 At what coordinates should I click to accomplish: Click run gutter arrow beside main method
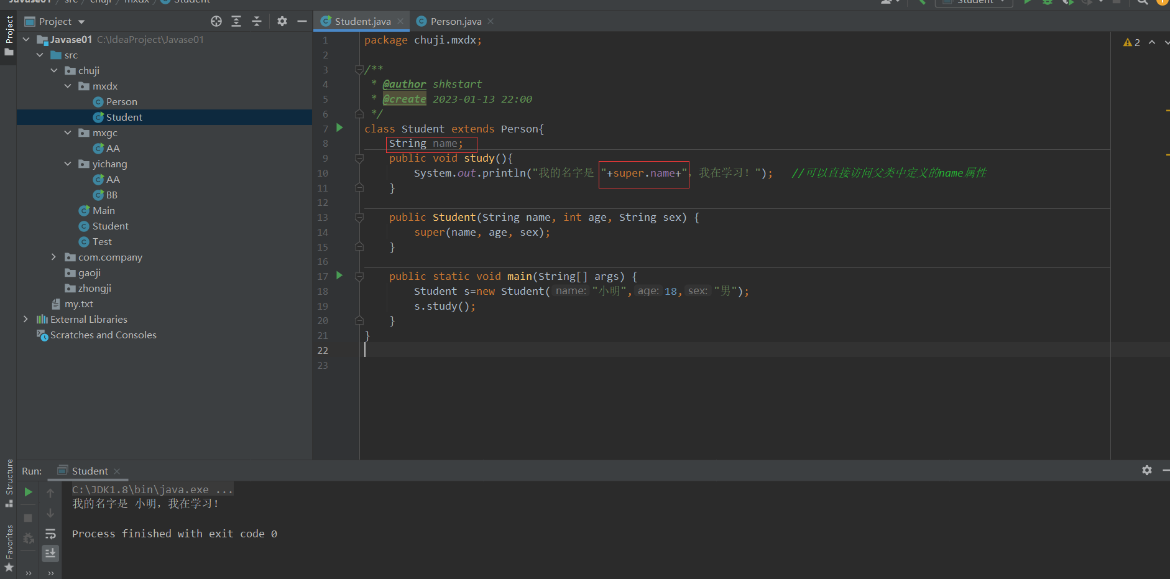click(339, 276)
